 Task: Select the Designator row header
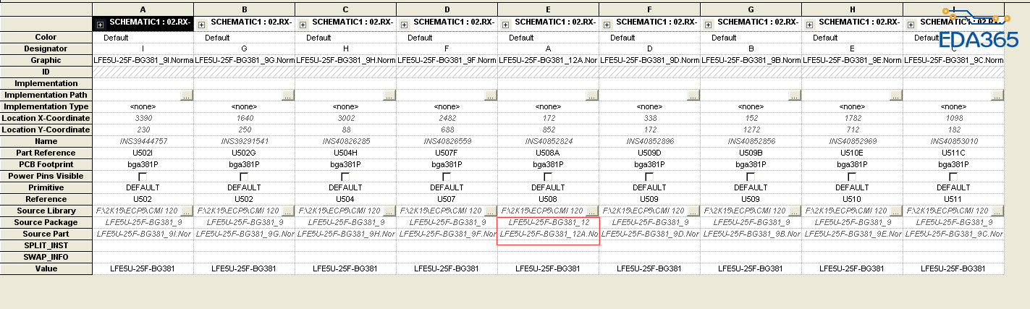(x=46, y=48)
